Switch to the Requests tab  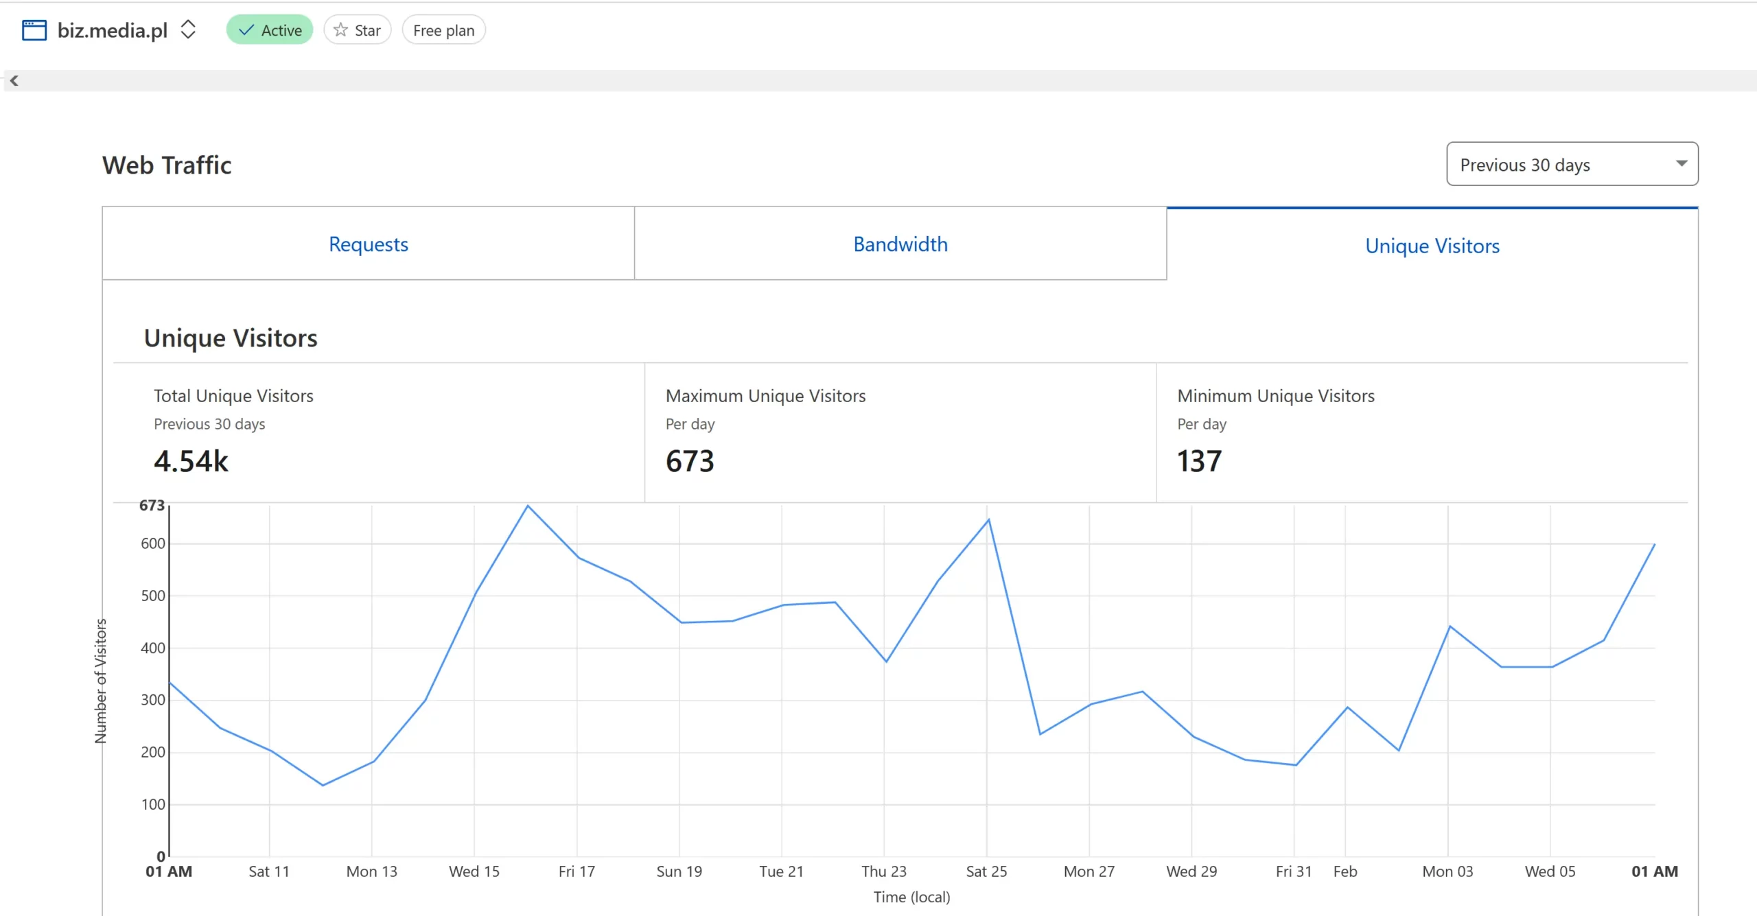[368, 244]
